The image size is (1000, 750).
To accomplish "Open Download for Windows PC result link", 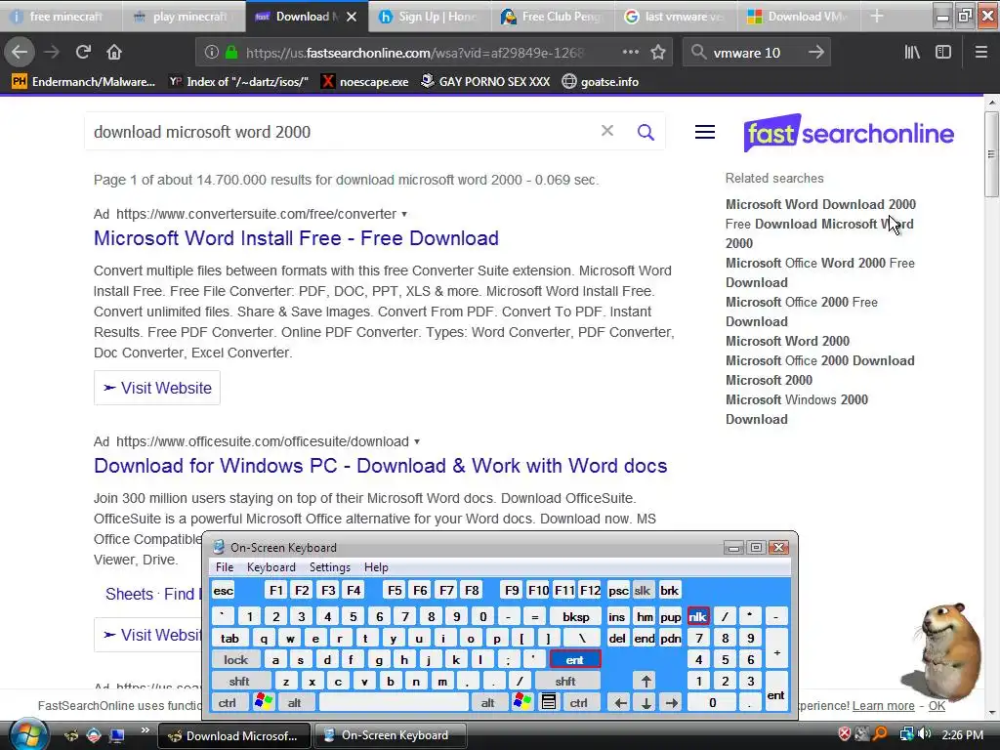I will point(380,466).
